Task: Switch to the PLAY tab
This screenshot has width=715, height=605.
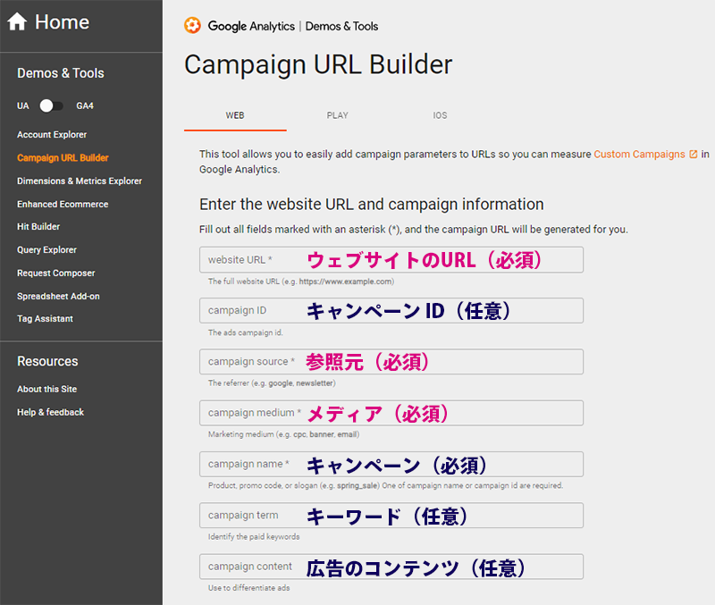Action: click(338, 116)
